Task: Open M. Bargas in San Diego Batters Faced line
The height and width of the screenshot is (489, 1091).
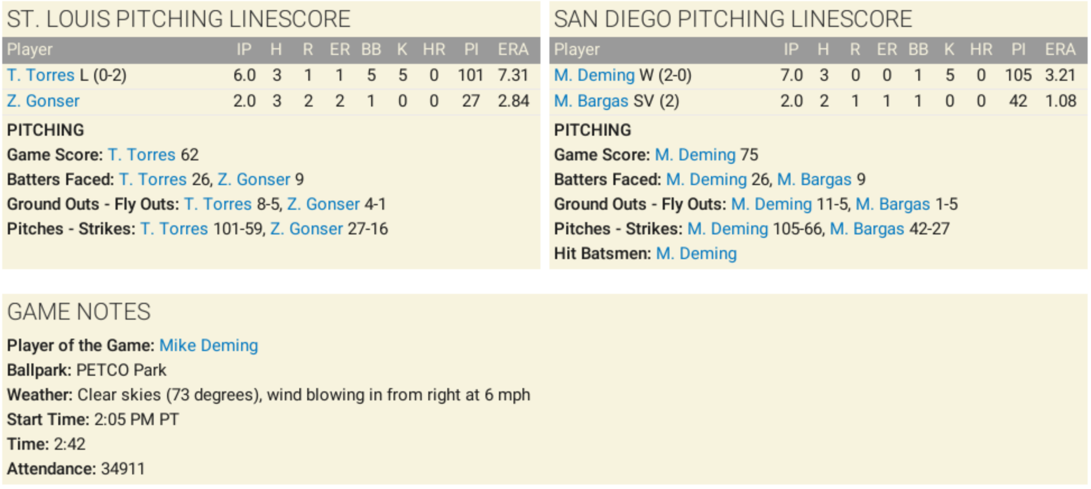Action: [x=814, y=179]
